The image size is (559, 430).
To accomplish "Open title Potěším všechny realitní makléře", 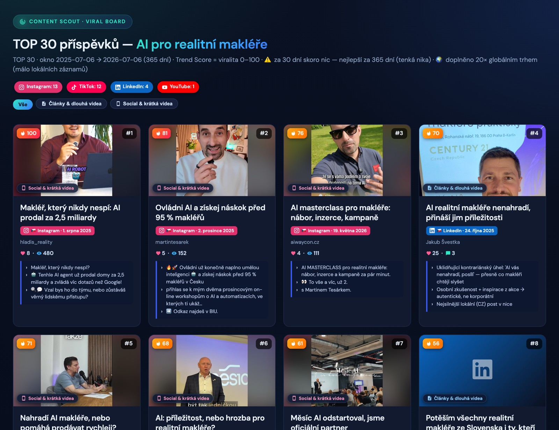I will click(480, 422).
